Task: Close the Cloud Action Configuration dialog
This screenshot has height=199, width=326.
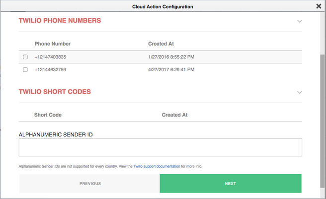Action: (x=319, y=6)
